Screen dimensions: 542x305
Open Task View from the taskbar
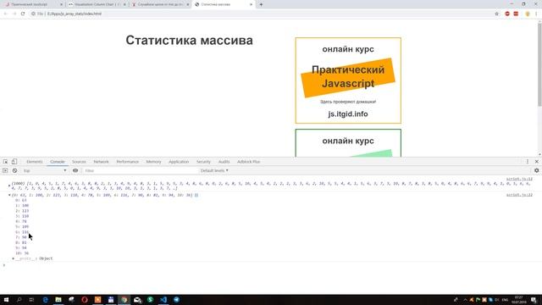coord(31,299)
